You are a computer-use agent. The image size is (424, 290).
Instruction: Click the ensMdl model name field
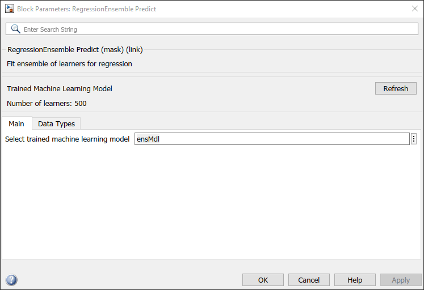pyautogui.click(x=271, y=139)
